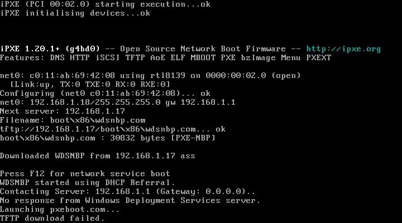The width and height of the screenshot is (402, 223).
Task: Select the "Contacting Server: 192.168.1.1" line
Action: tap(128, 191)
